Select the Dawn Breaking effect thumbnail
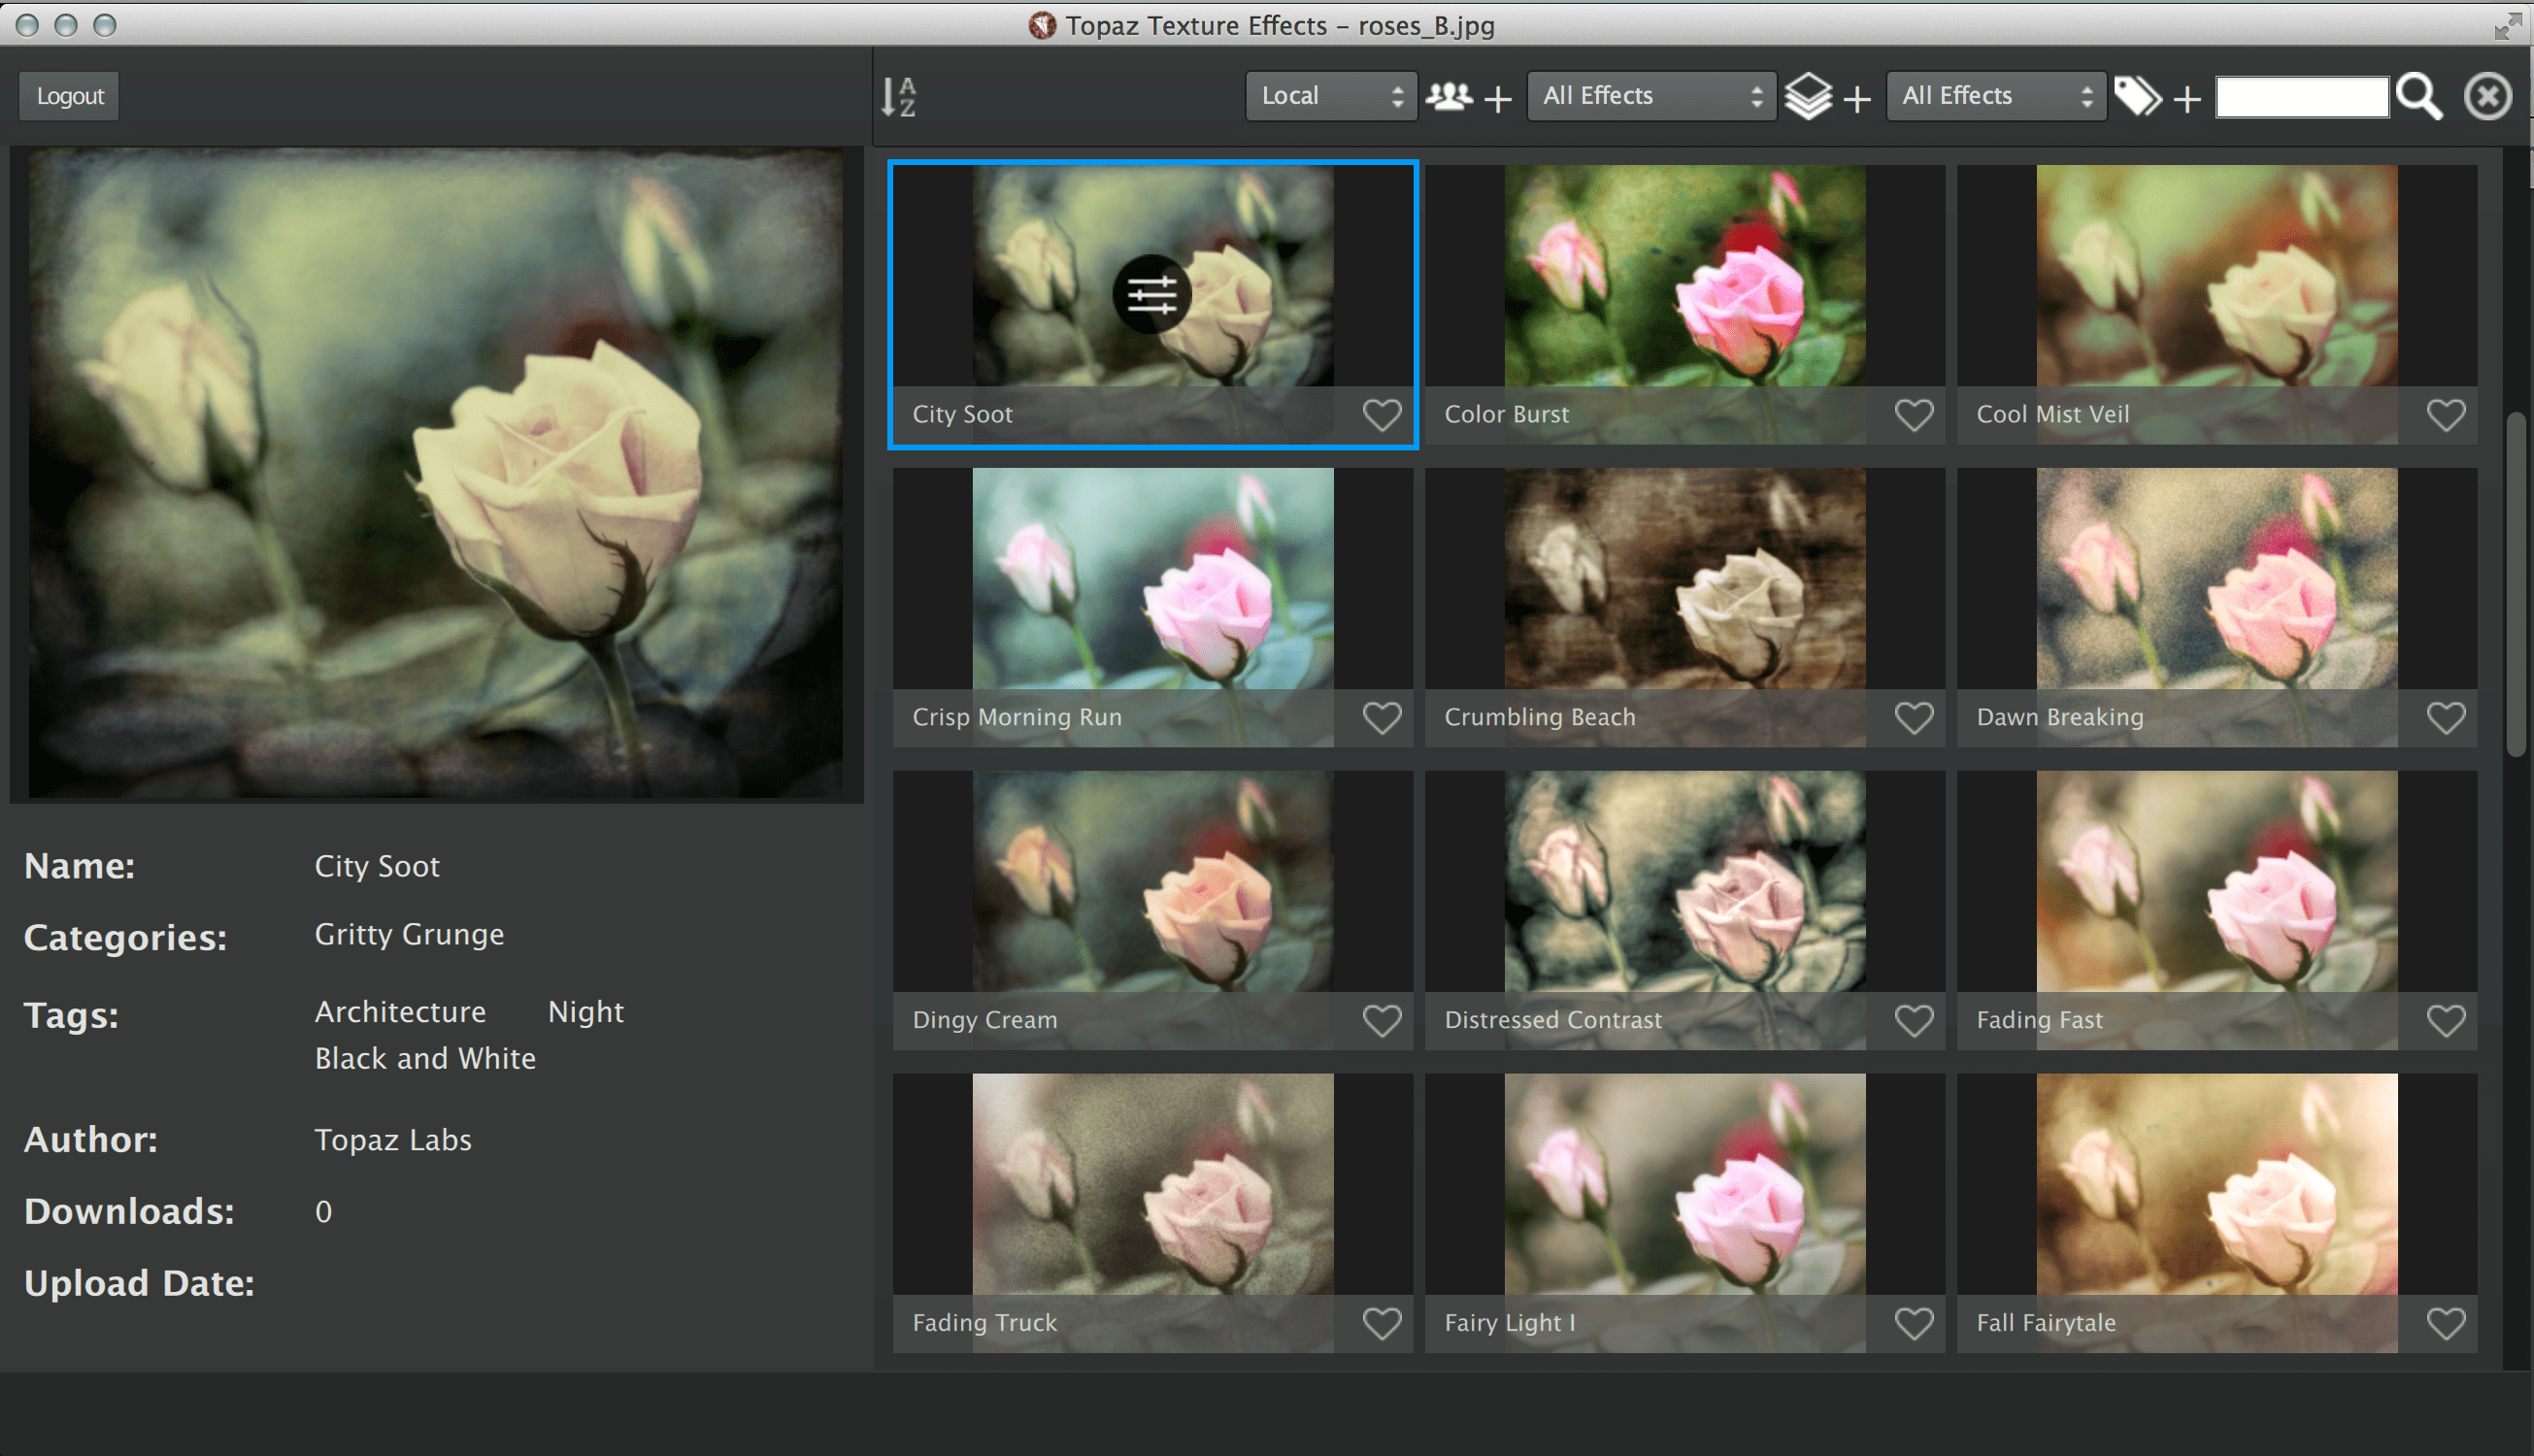 [x=2216, y=580]
